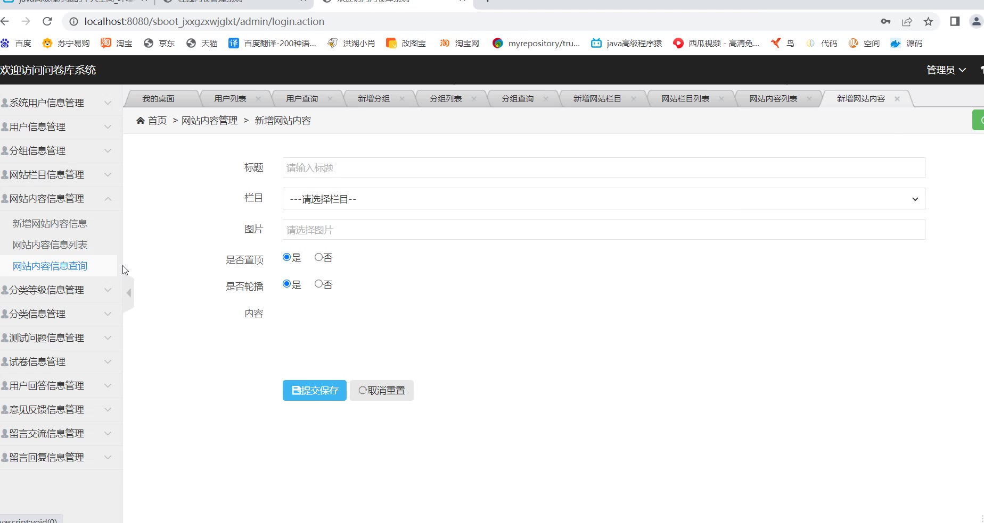Click 首页 breadcrumb link
Screen dimensions: 984x523
pos(158,121)
